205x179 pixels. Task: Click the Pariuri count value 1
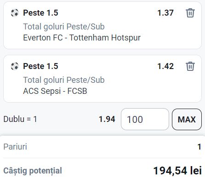[x=199, y=147]
